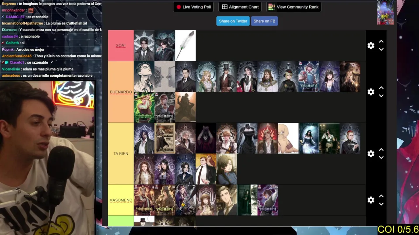Select the MASOMENO tier label
The width and height of the screenshot is (419, 235).
click(x=121, y=200)
